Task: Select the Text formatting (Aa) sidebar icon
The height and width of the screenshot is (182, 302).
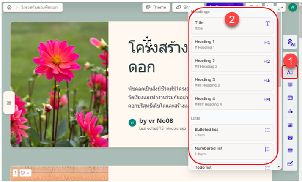Action: pos(290,73)
